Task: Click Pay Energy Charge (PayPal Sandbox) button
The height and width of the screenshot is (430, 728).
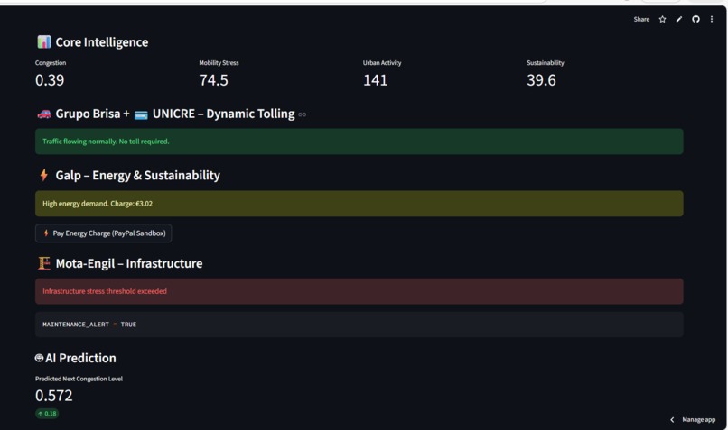Action: coord(104,233)
